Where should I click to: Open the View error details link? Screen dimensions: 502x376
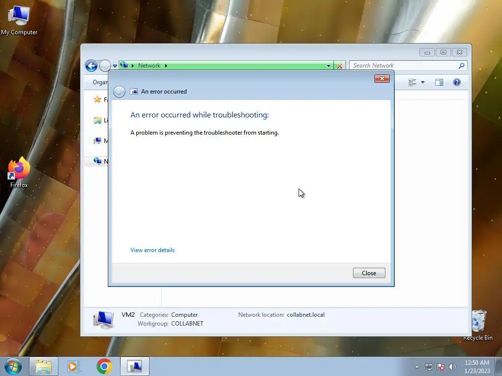click(x=152, y=250)
